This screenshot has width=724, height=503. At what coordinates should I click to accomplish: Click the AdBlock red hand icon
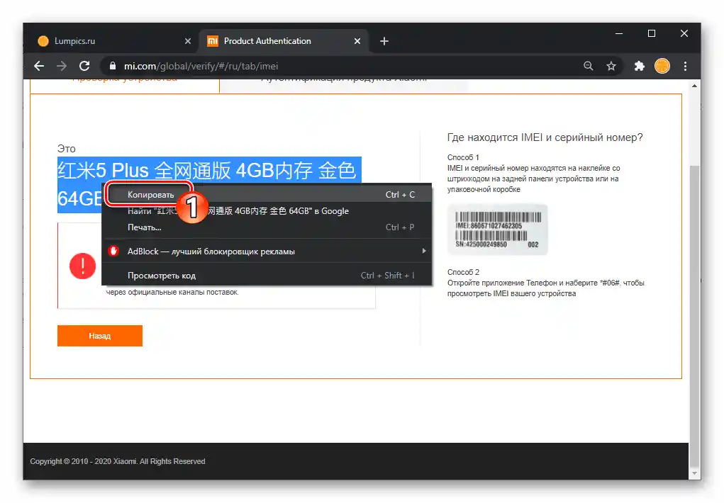click(113, 251)
